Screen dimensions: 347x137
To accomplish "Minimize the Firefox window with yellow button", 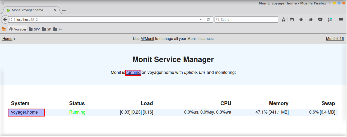I will point(334,3).
